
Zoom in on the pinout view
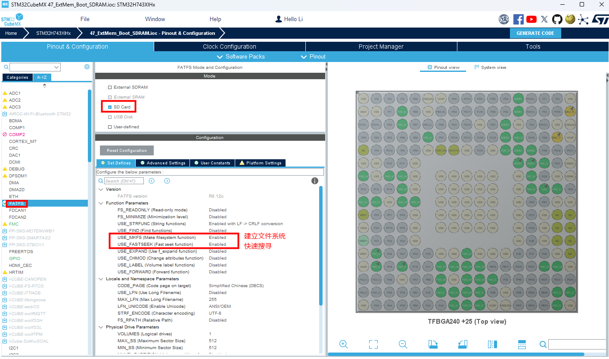[343, 344]
